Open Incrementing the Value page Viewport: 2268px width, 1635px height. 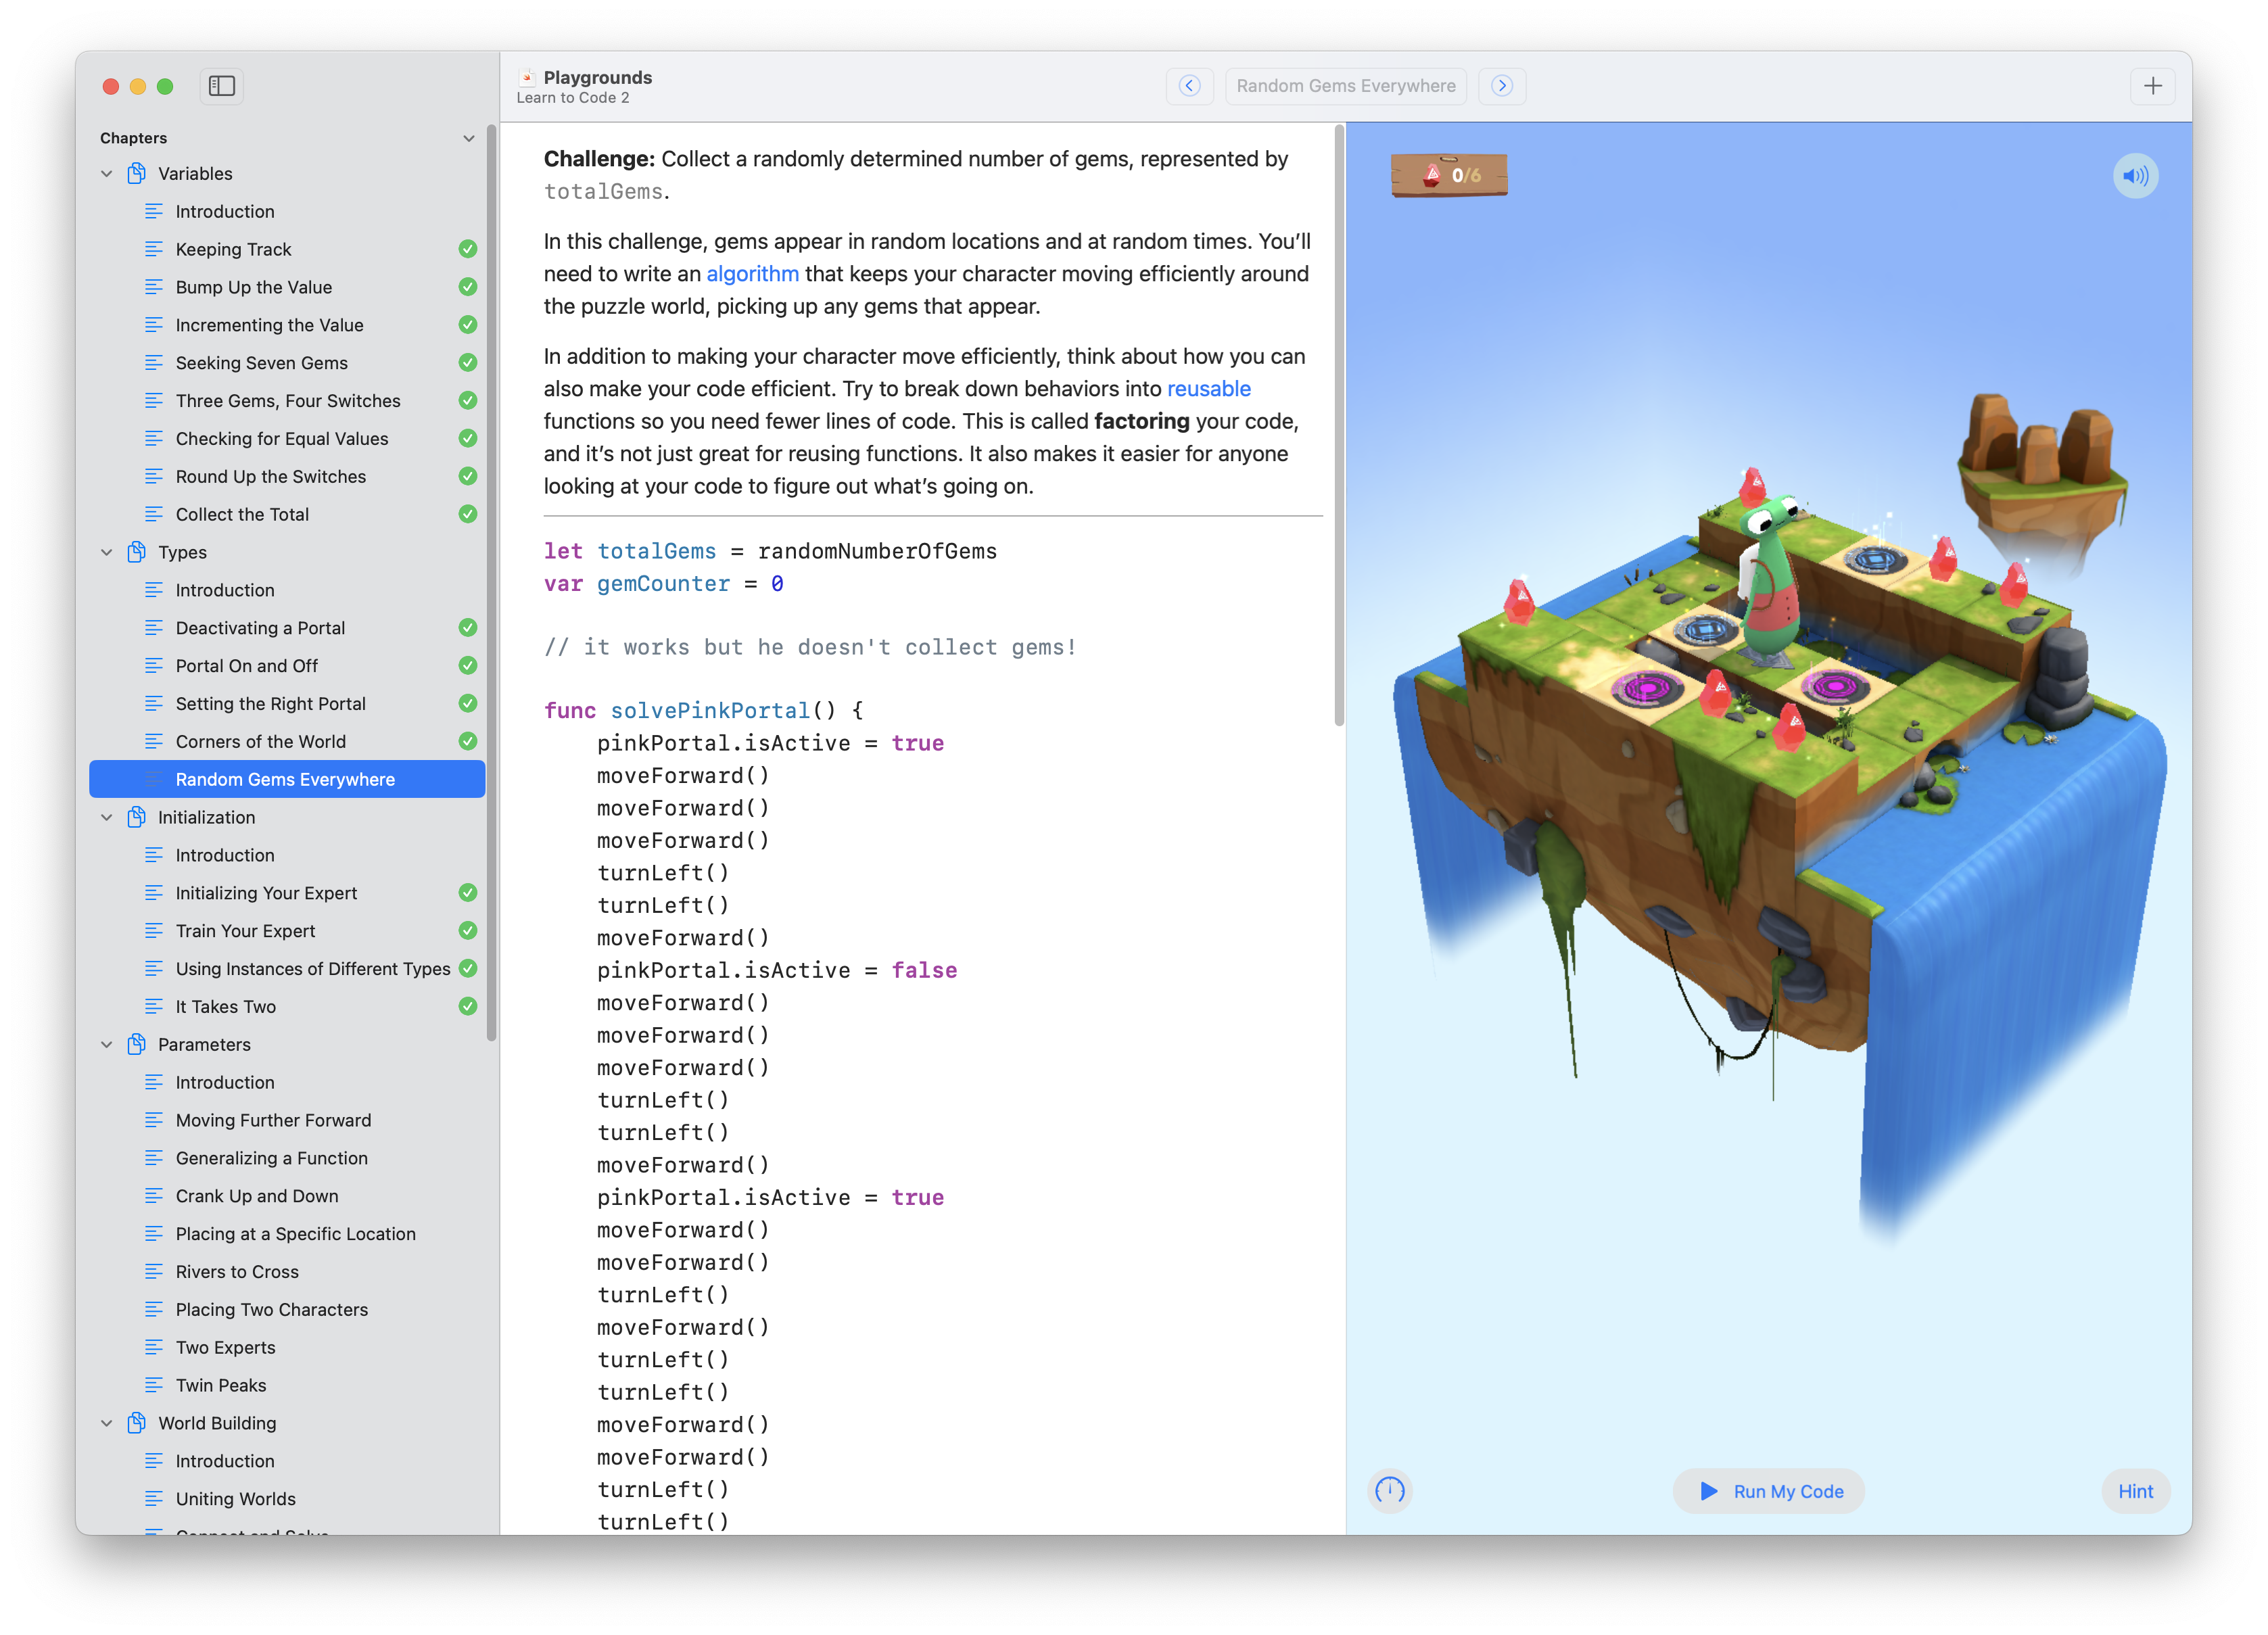287,325
